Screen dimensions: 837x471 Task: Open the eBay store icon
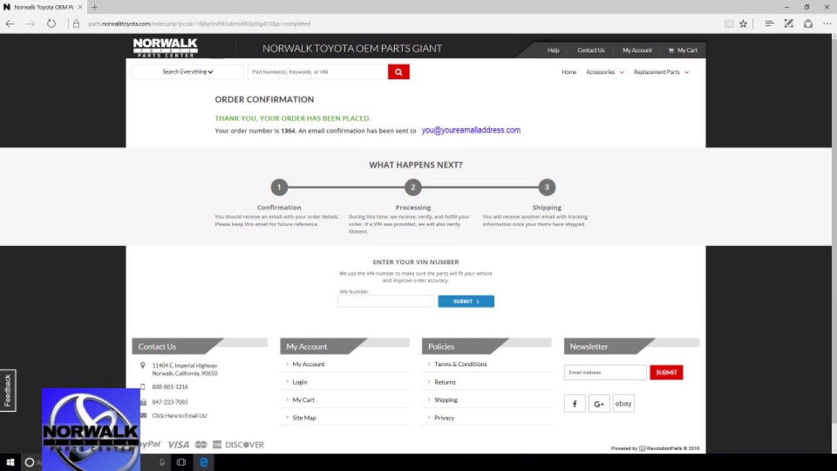pos(623,404)
